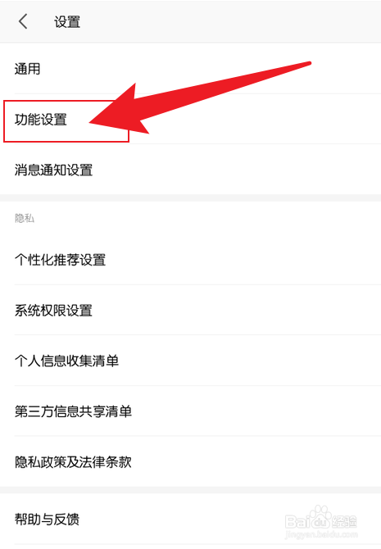Click the Baidu 经验 watermark characters
This screenshot has width=381, height=549.
pos(344,522)
